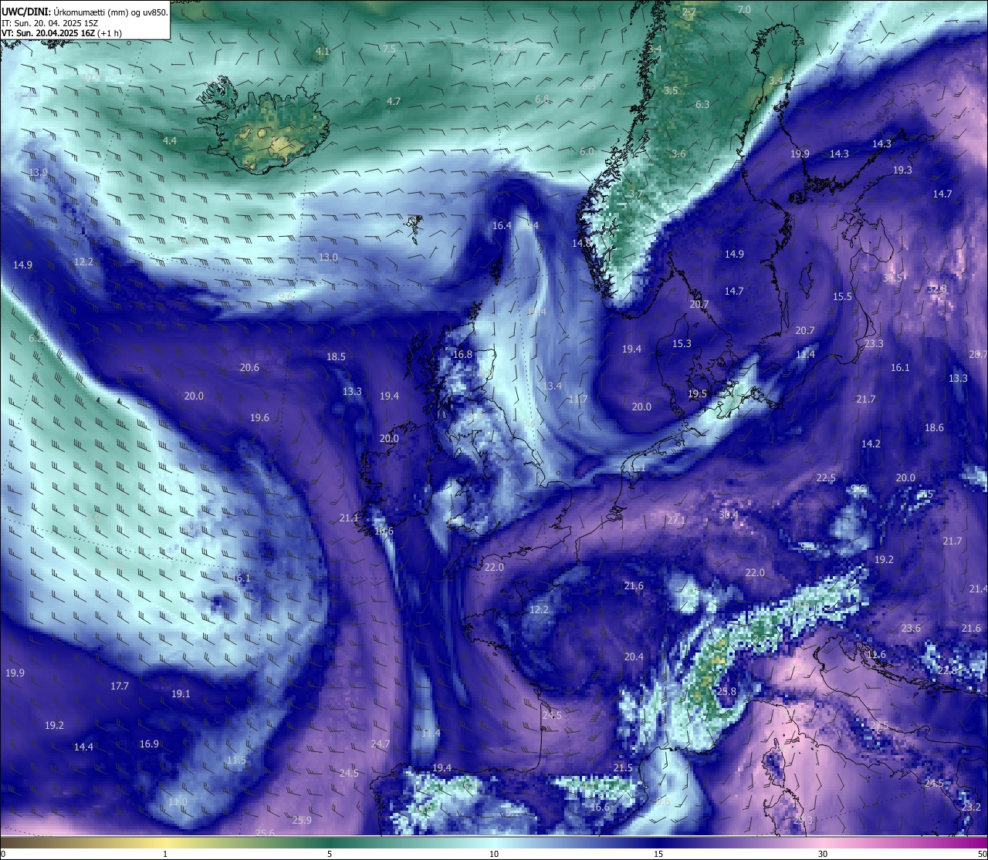Click the colour scale tick labelled 5
Viewport: 988px width, 860px height.
click(x=330, y=854)
